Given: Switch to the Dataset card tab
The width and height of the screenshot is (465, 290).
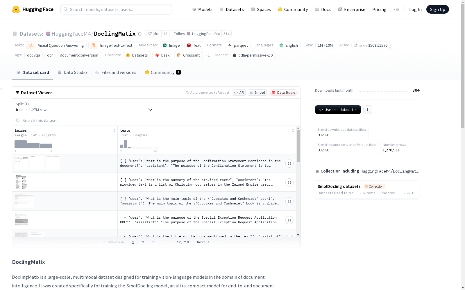Looking at the screenshot, I should pos(33,72).
